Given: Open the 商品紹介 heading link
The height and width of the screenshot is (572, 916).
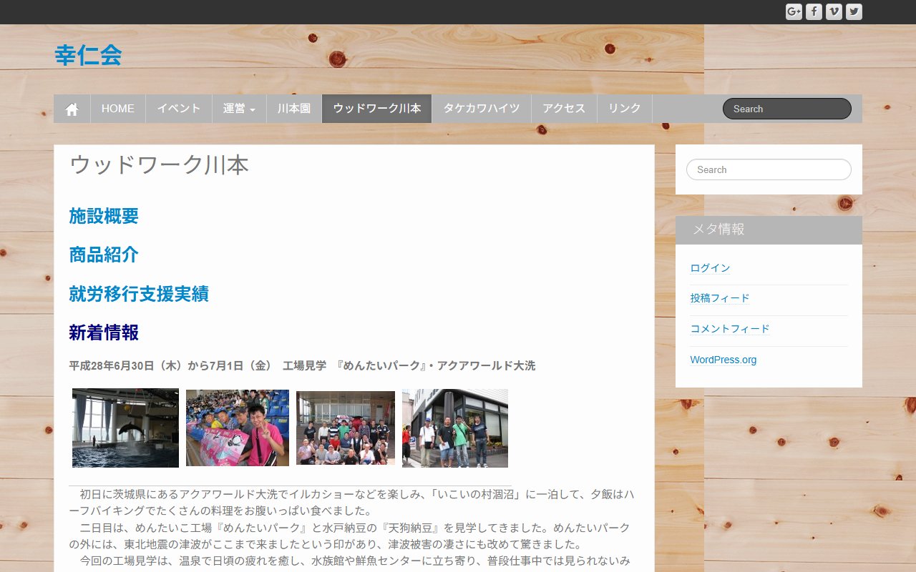Looking at the screenshot, I should coord(104,255).
